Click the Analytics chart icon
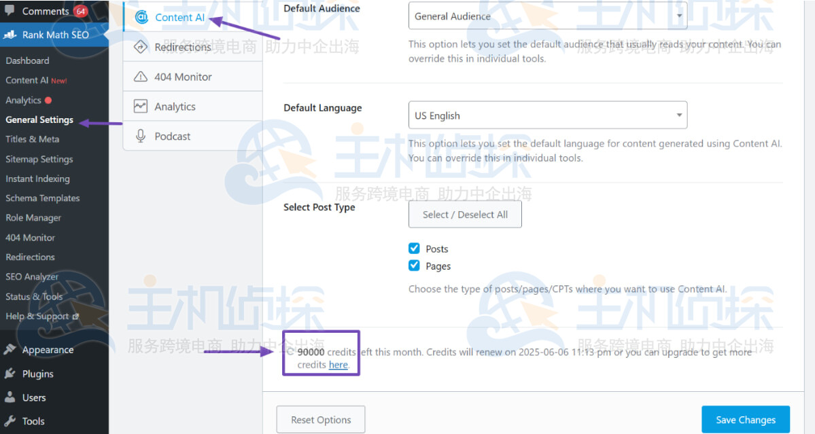The height and width of the screenshot is (434, 815). (x=141, y=107)
